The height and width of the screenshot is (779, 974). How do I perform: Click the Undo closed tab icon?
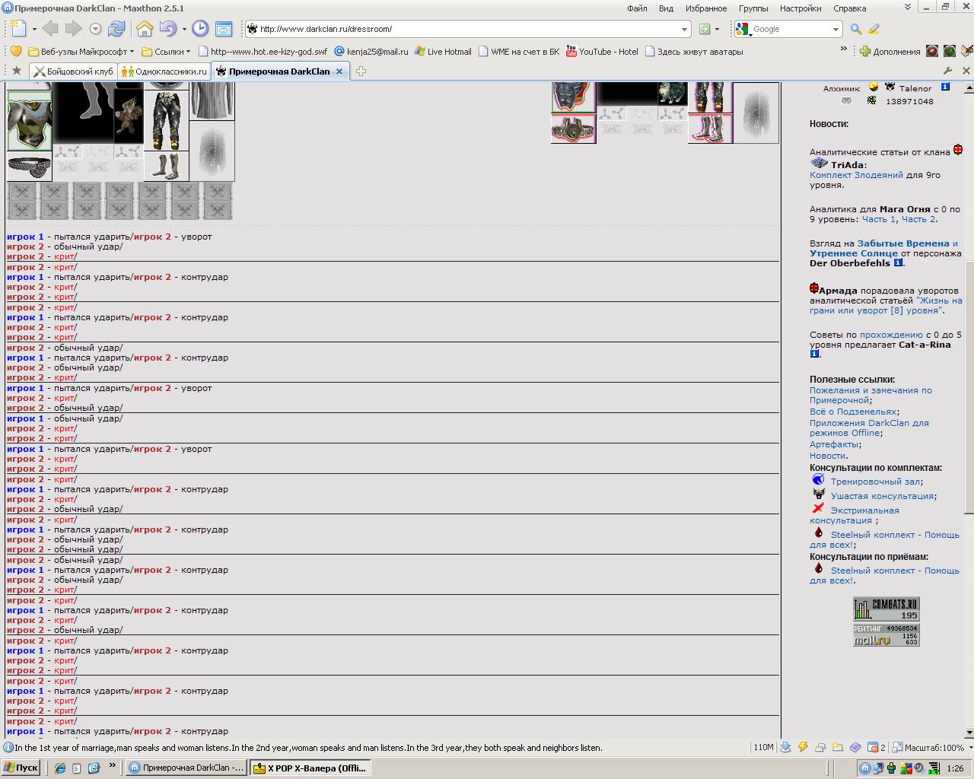point(167,29)
